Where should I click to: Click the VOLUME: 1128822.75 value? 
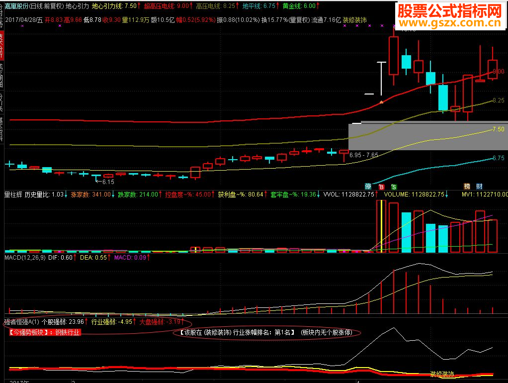click(416, 194)
